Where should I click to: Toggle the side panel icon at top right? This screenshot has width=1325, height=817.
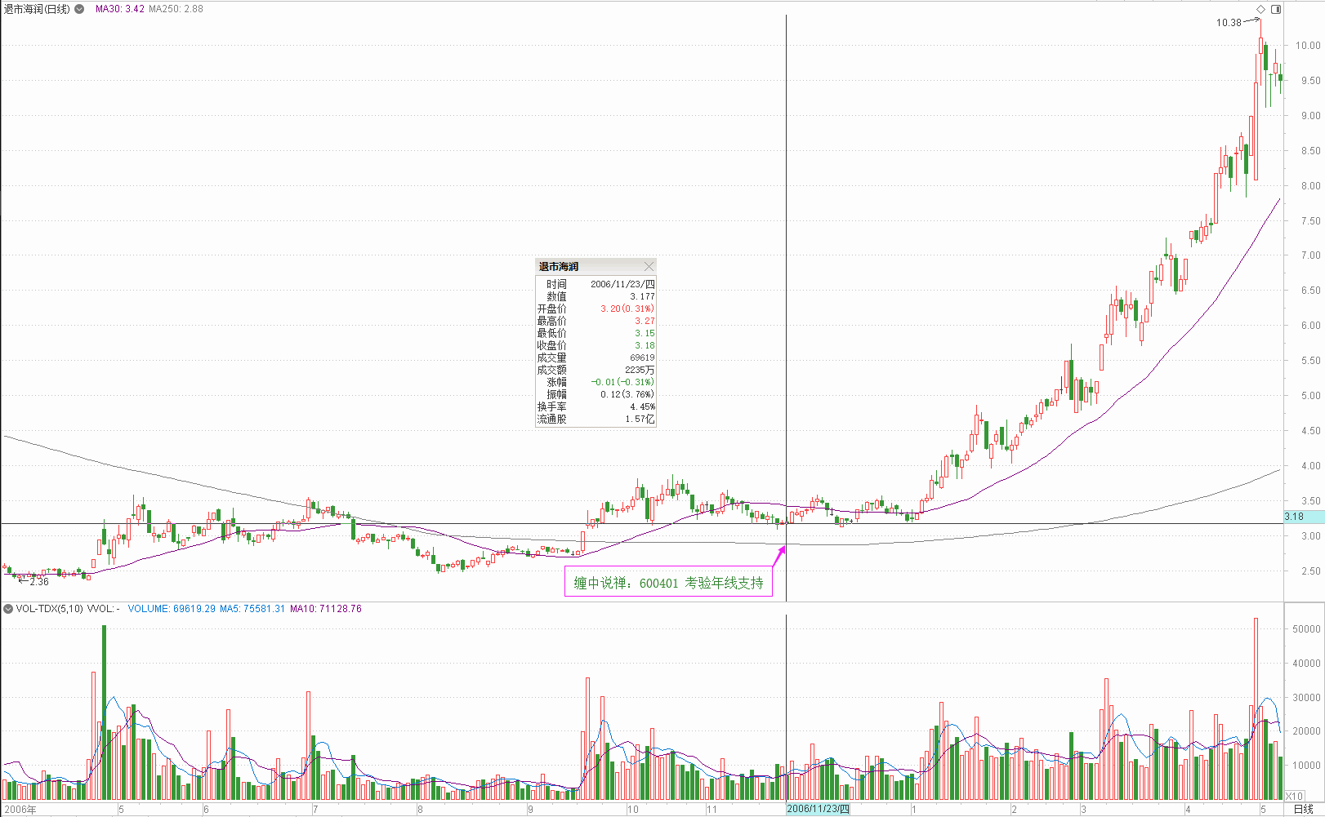click(x=1276, y=9)
